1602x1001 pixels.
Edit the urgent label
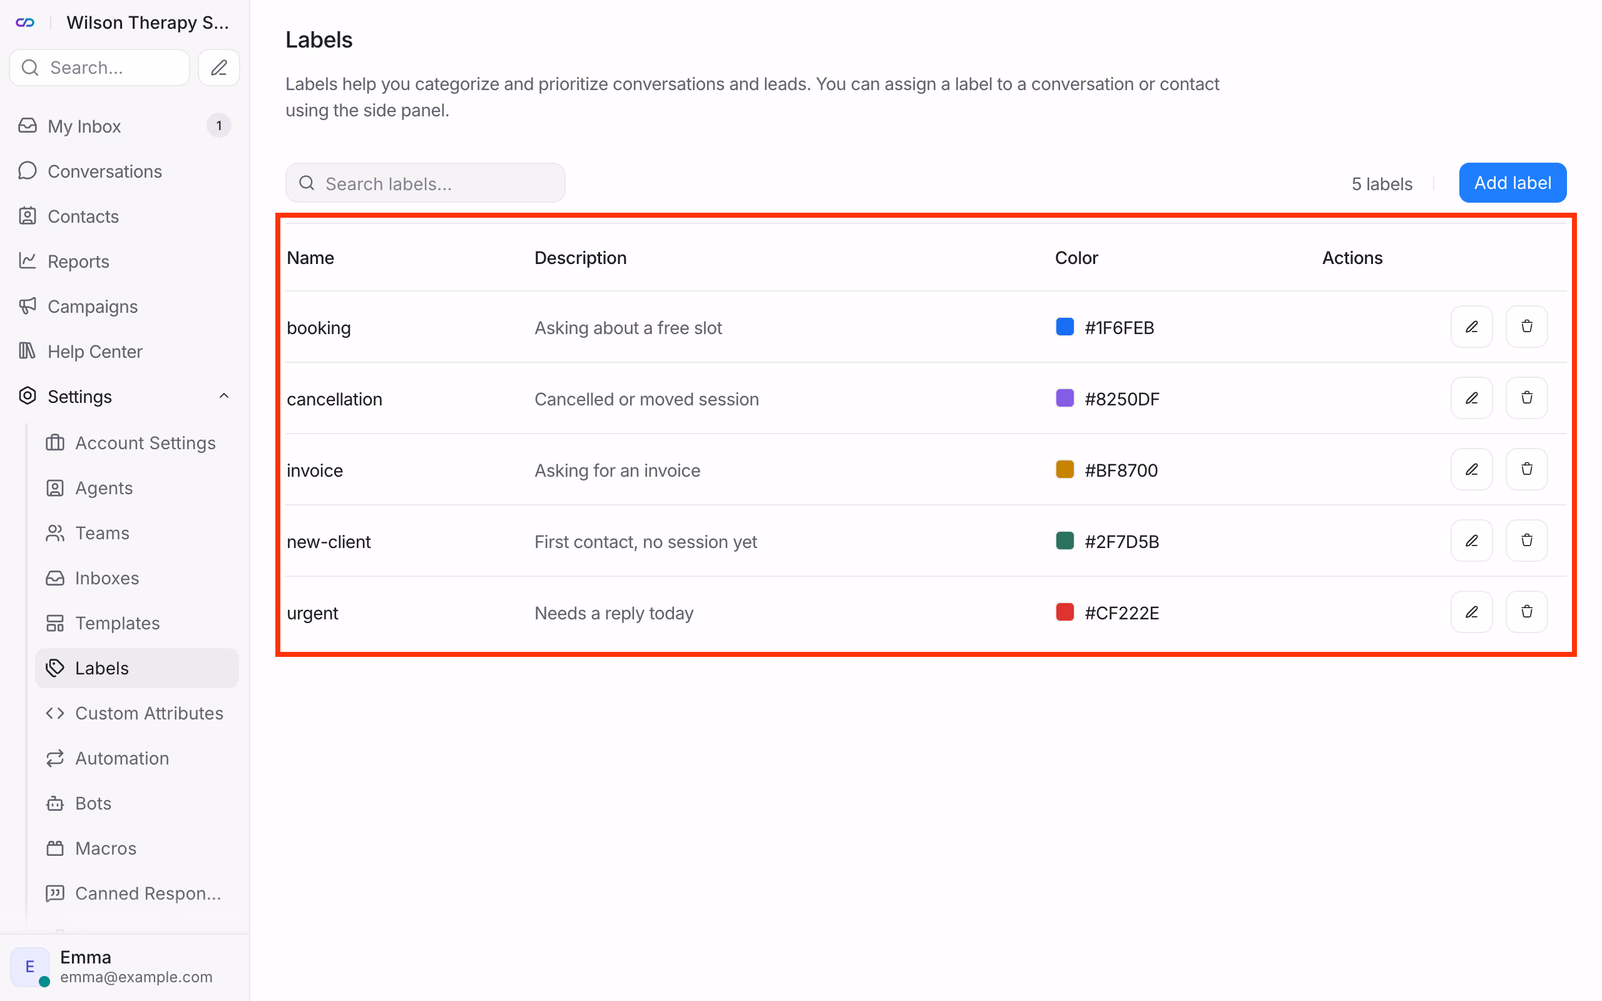click(x=1471, y=612)
